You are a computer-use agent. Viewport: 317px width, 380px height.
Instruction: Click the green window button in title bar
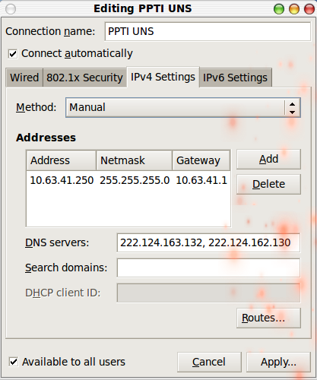click(279, 9)
